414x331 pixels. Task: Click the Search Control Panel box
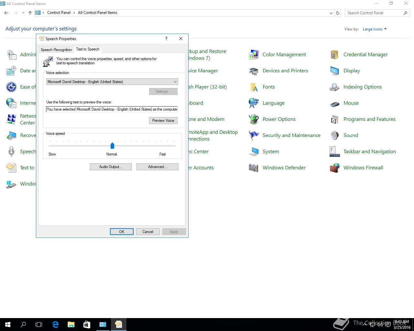[377, 13]
